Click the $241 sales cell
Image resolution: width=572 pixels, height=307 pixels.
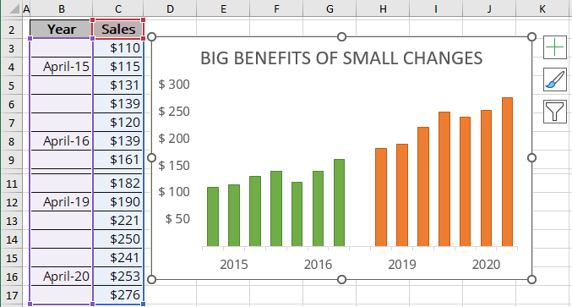(x=118, y=258)
